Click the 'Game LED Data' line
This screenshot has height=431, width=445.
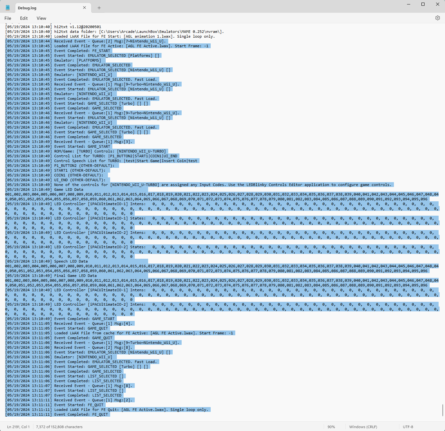point(44,189)
